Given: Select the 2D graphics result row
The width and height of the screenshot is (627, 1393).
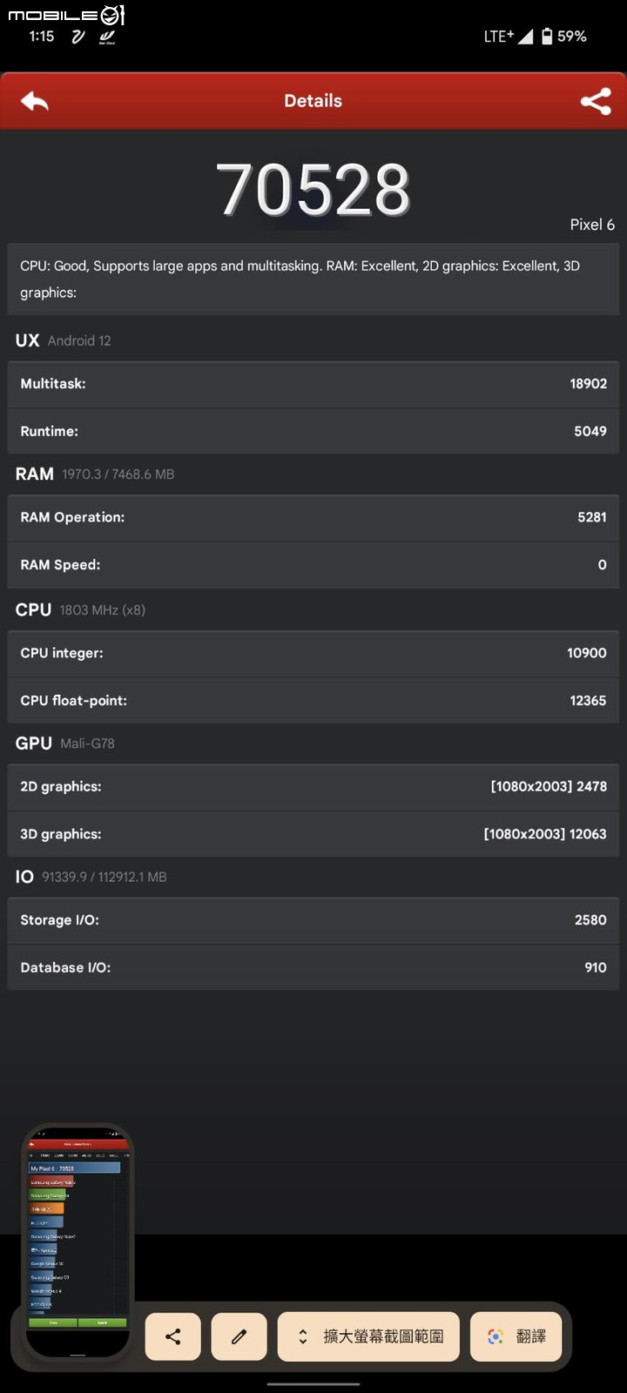Looking at the screenshot, I should pos(313,787).
